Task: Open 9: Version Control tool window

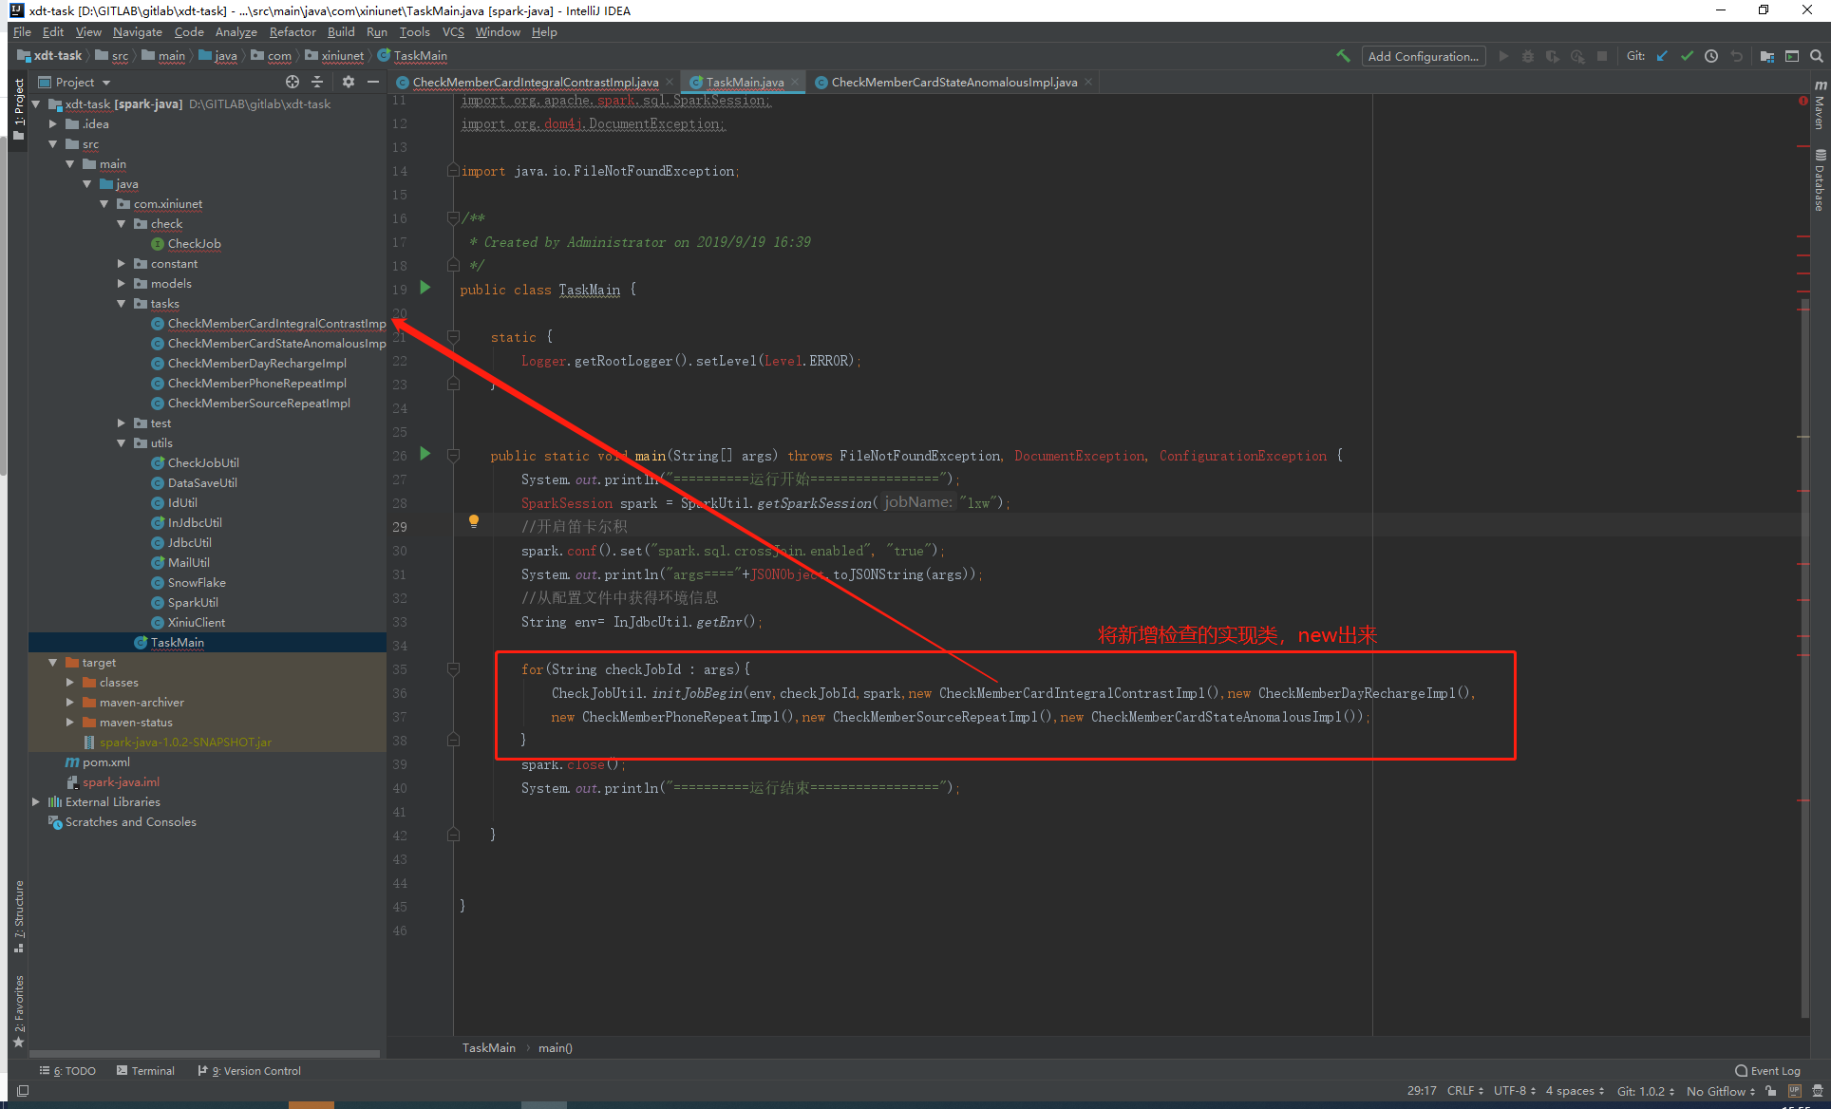Action: (x=250, y=1071)
